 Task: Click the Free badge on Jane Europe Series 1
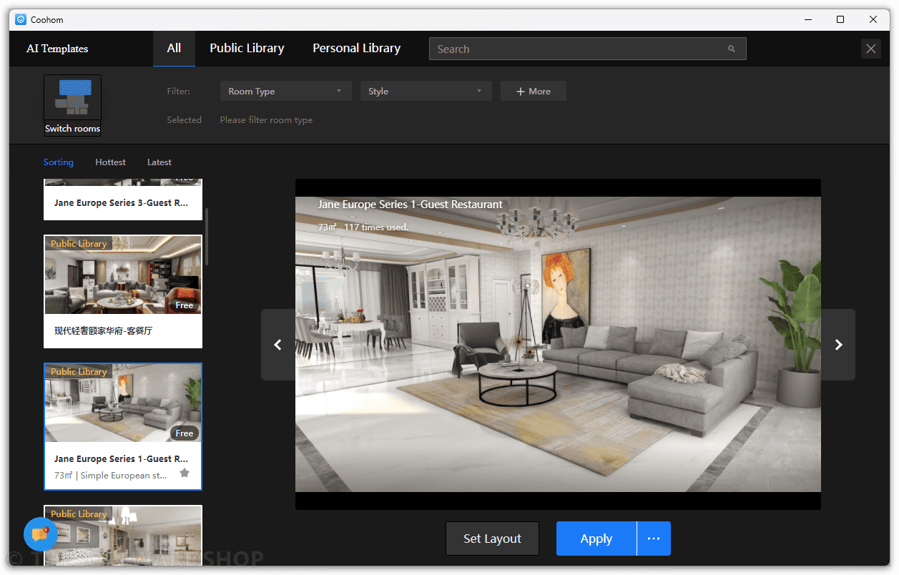click(185, 433)
